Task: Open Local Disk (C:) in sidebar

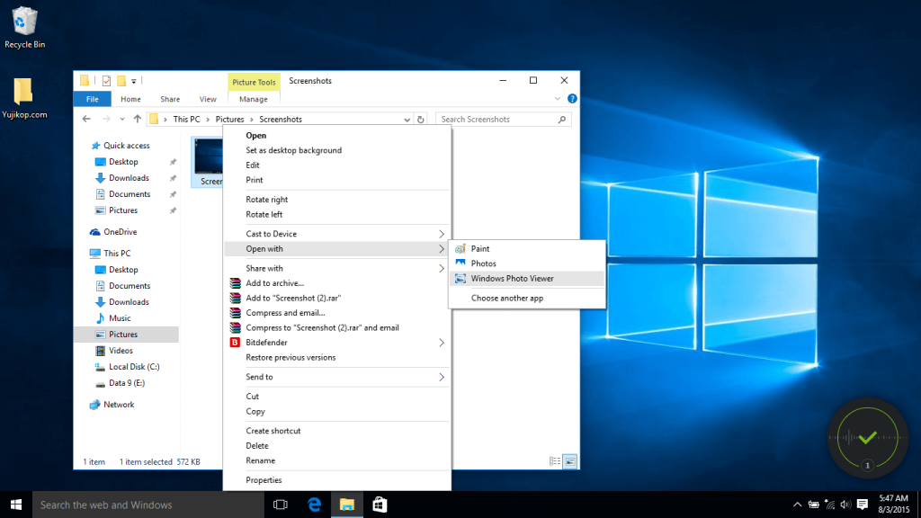Action: point(133,367)
